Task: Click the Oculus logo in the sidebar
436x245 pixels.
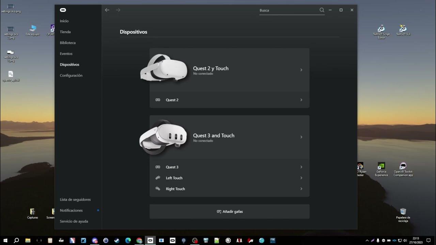Action: 63,10
